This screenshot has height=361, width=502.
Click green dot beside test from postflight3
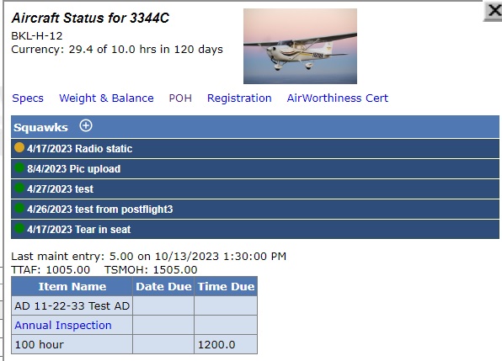pos(19,208)
